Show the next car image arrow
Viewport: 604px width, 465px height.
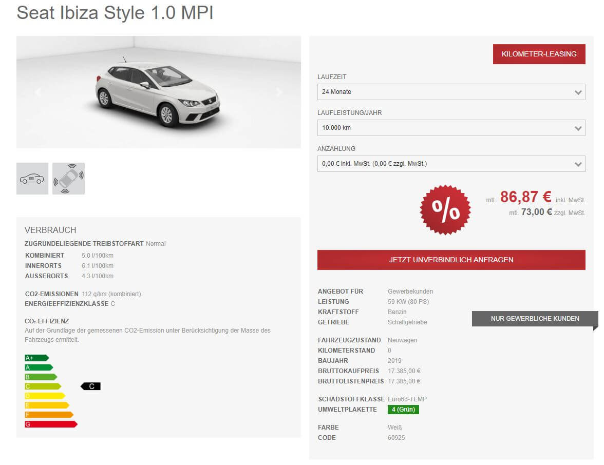click(x=279, y=92)
